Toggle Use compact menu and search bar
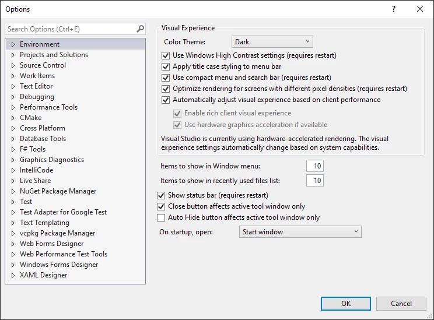Screen dimensions: 434x320 166,78
